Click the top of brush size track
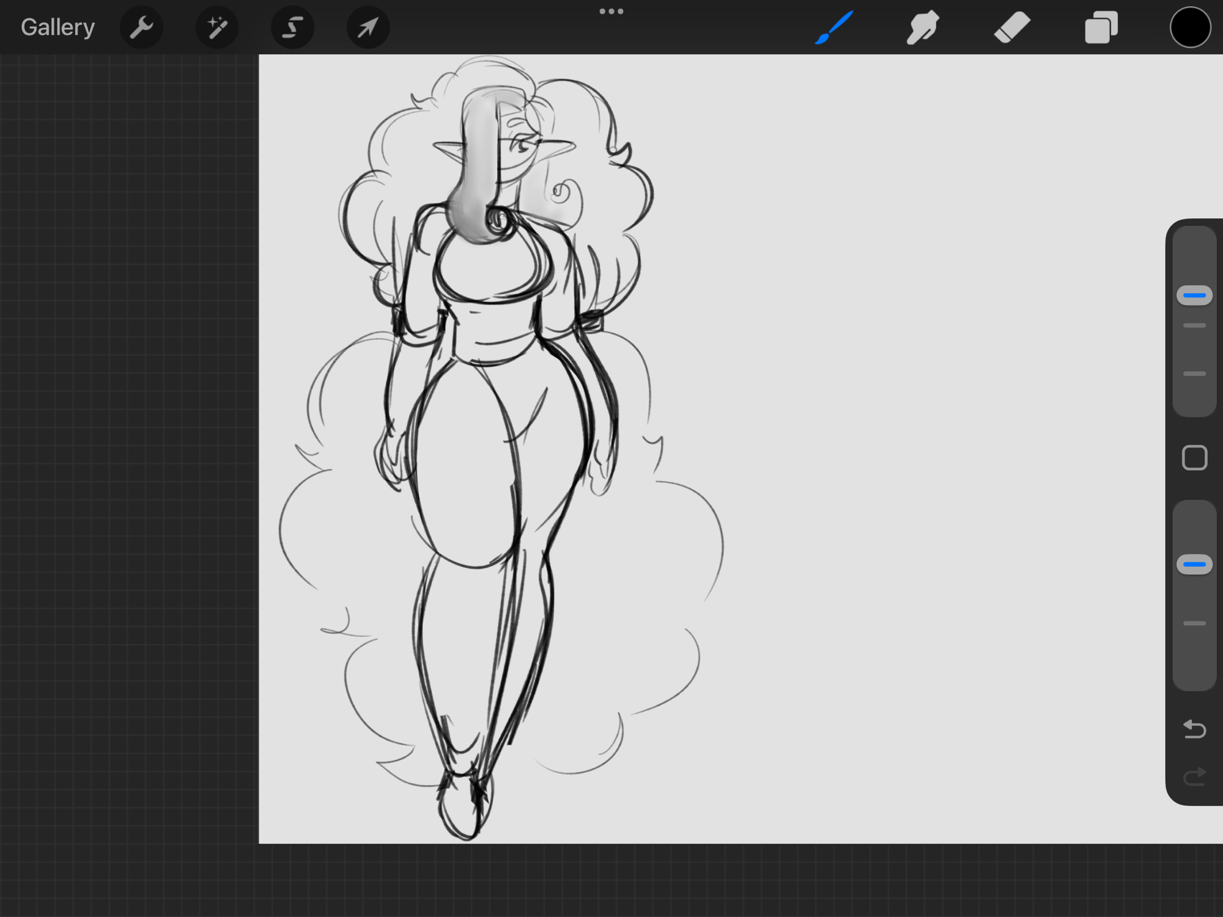The height and width of the screenshot is (917, 1223). 1194,238
